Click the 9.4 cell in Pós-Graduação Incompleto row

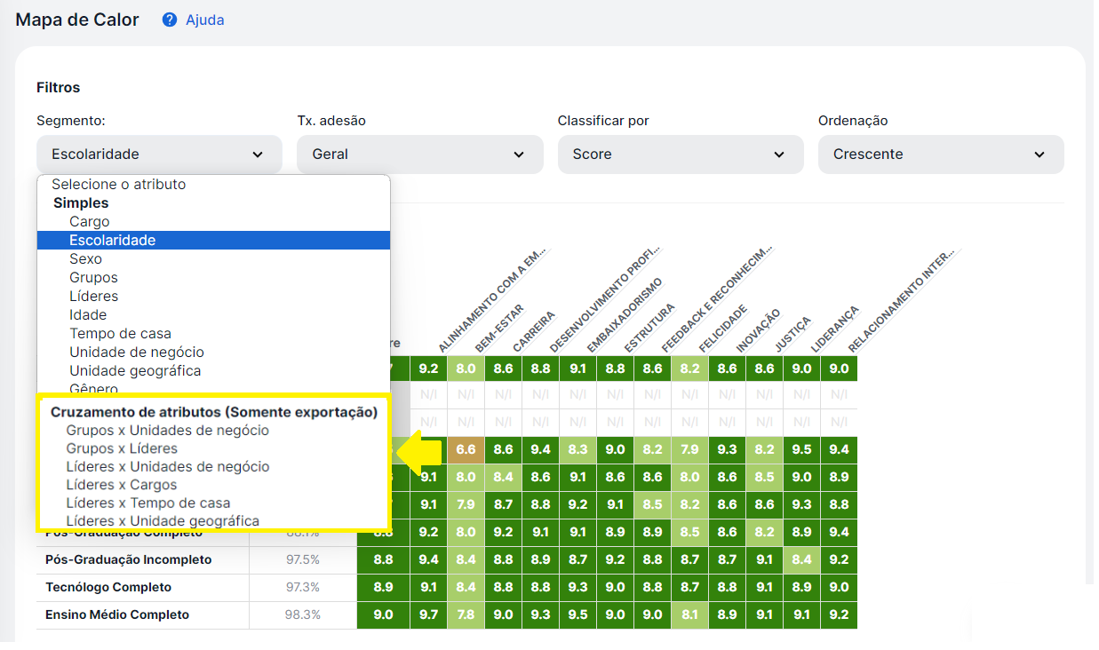(x=428, y=560)
